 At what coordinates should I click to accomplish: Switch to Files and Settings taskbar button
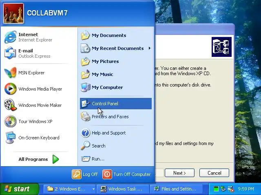click(x=177, y=189)
